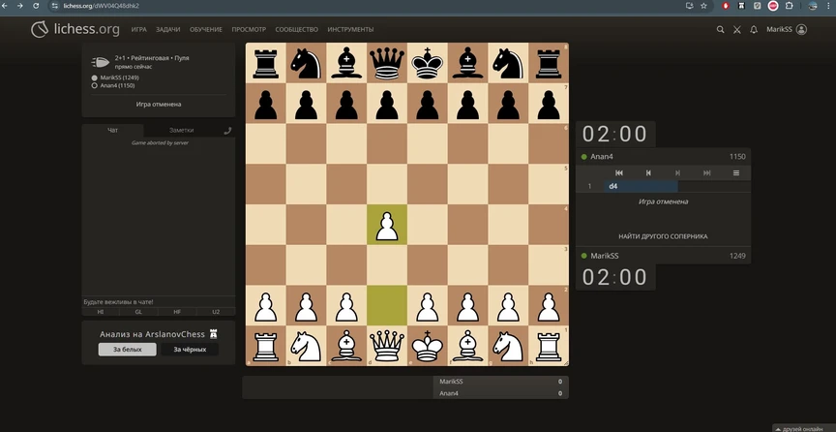Image resolution: width=836 pixels, height=432 pixels.
Task: Select the 'За чёрных' analysis option
Action: pos(189,350)
